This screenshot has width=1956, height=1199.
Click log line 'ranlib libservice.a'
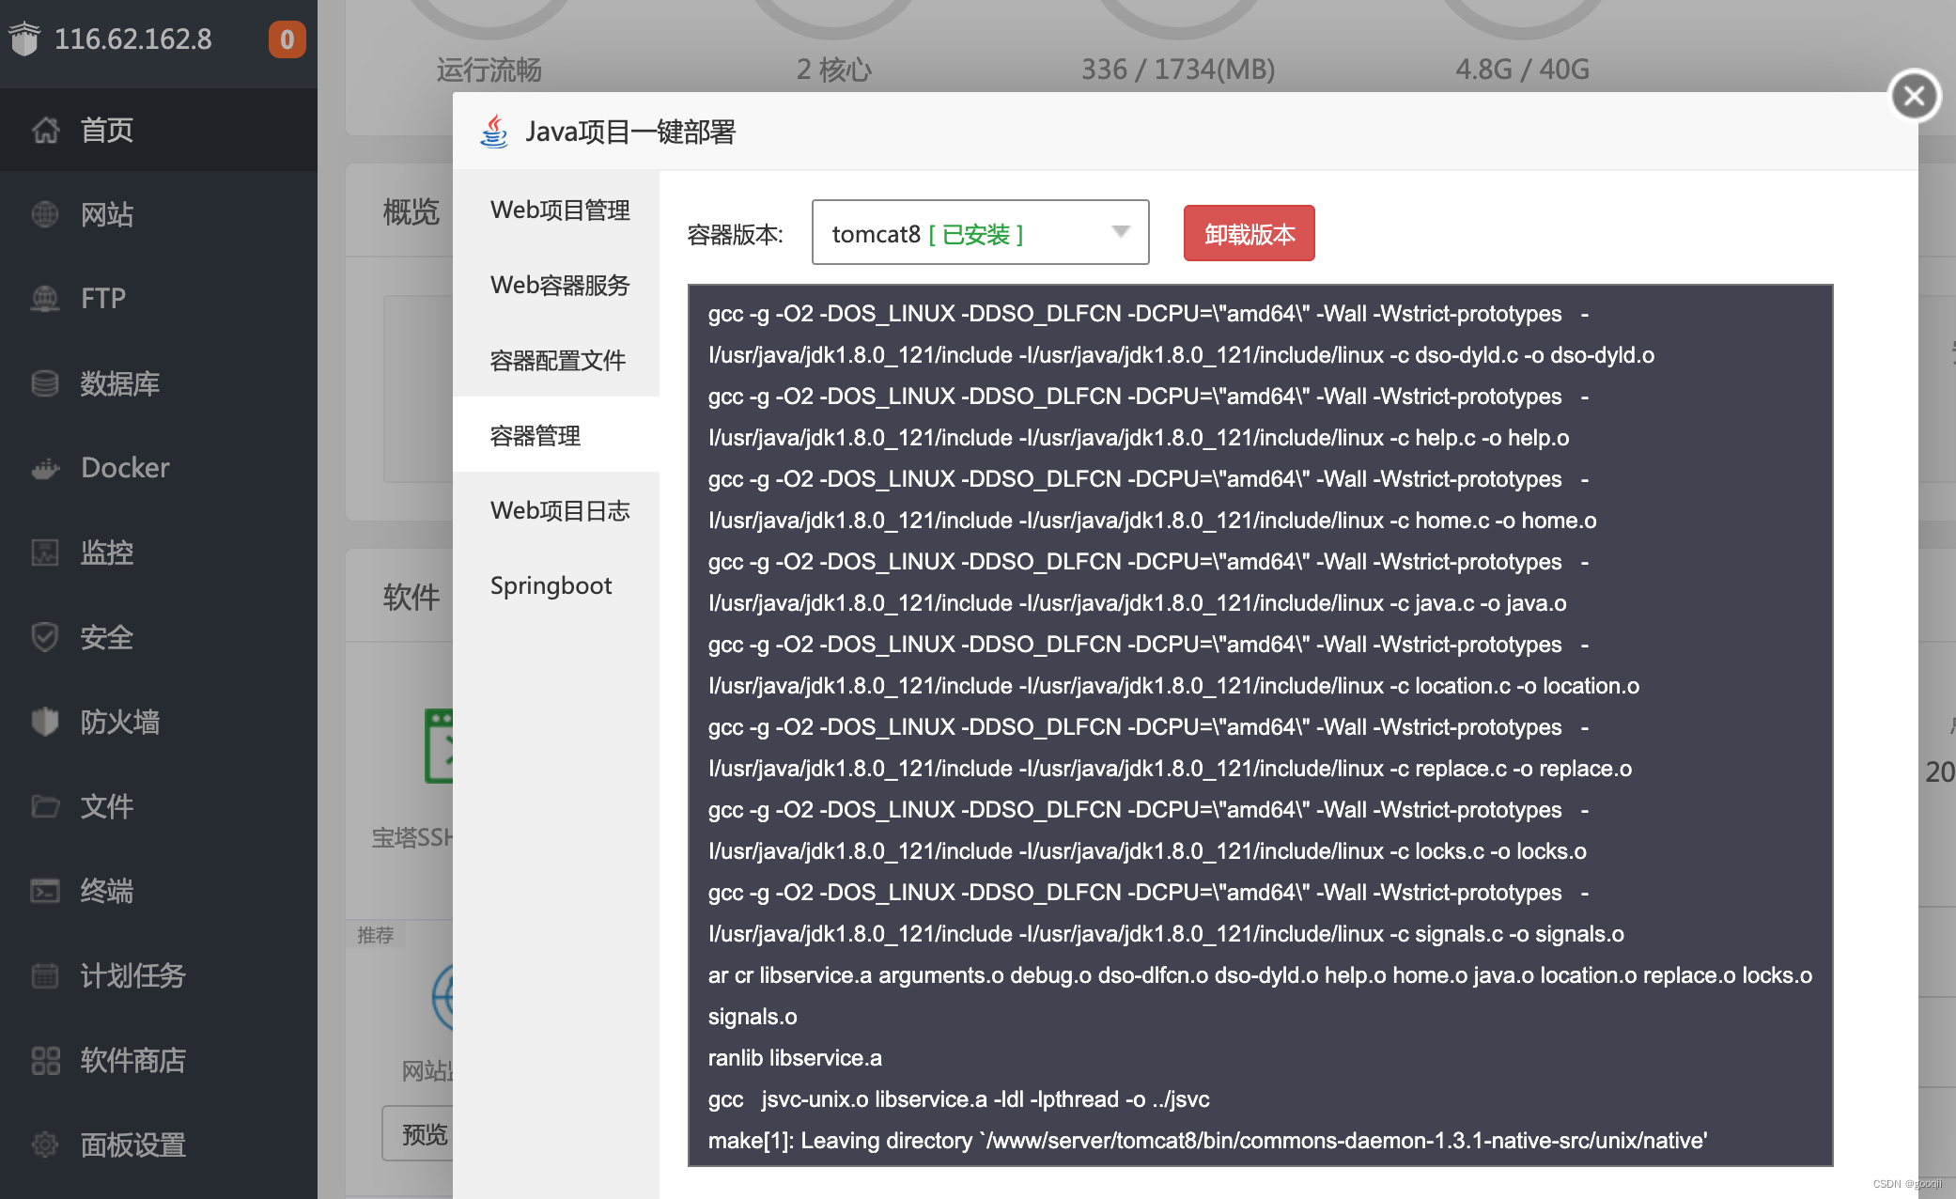(795, 1058)
